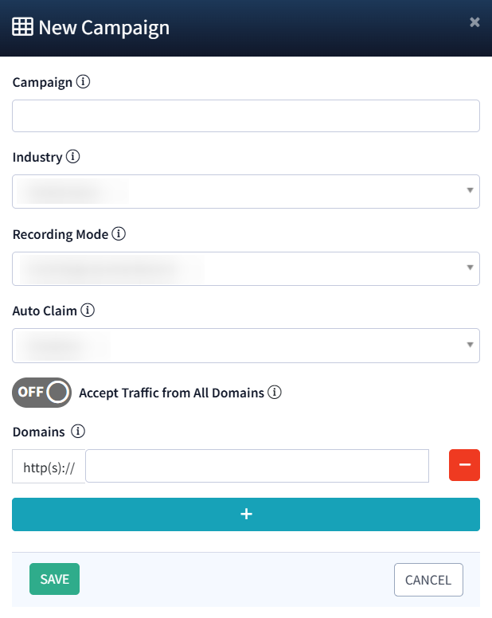Click the Recording Mode info icon

point(119,234)
